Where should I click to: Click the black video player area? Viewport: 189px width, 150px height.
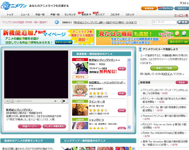pos(36,74)
